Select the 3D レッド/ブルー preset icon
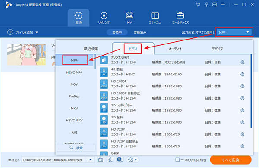The image size is (259, 168). coord(104,108)
